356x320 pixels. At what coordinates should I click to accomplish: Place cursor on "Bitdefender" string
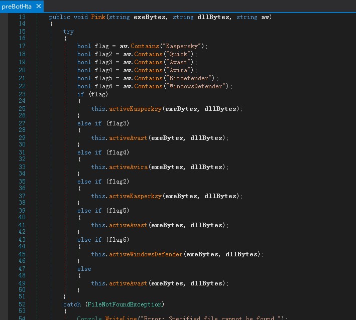(190, 78)
